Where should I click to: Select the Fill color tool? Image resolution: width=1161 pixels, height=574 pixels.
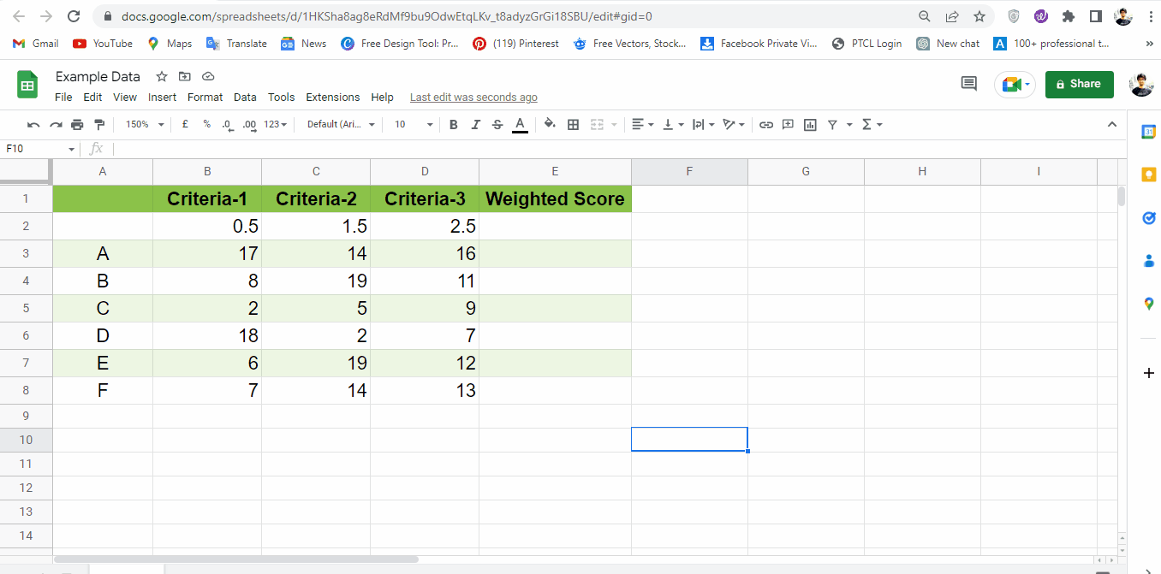coord(549,124)
